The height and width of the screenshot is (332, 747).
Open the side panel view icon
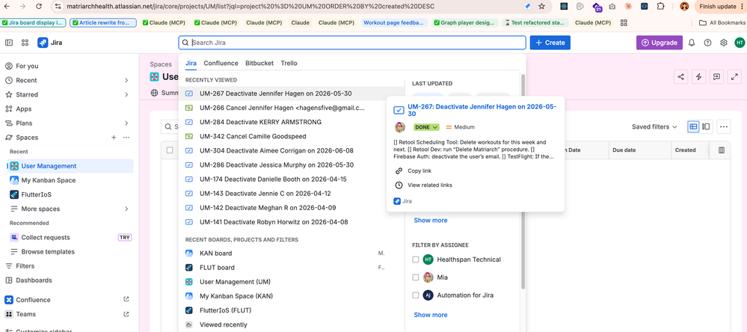pyautogui.click(x=706, y=126)
